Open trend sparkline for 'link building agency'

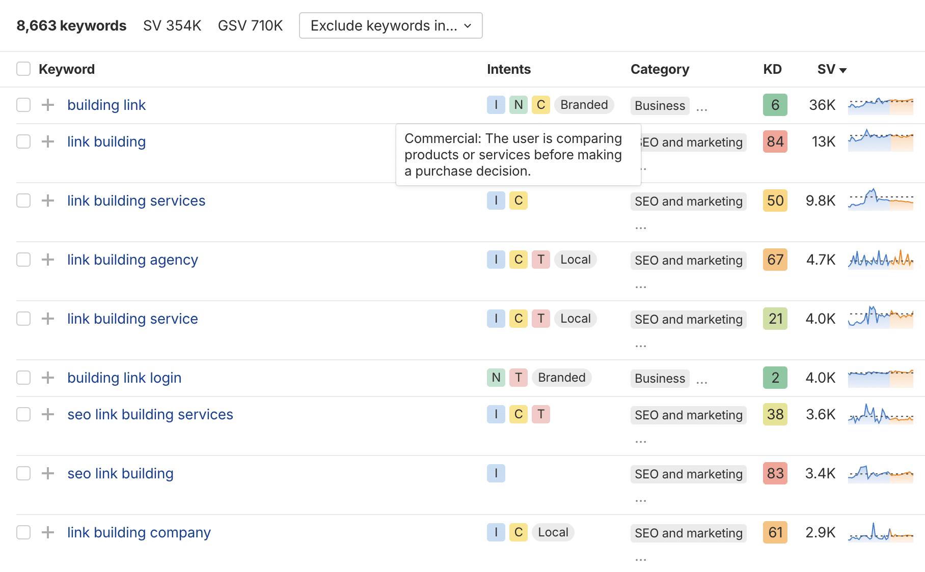[x=881, y=260]
